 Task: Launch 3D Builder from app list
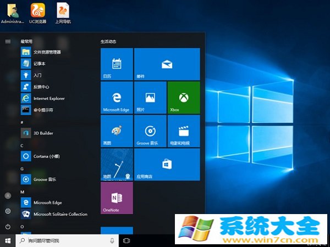(x=57, y=133)
